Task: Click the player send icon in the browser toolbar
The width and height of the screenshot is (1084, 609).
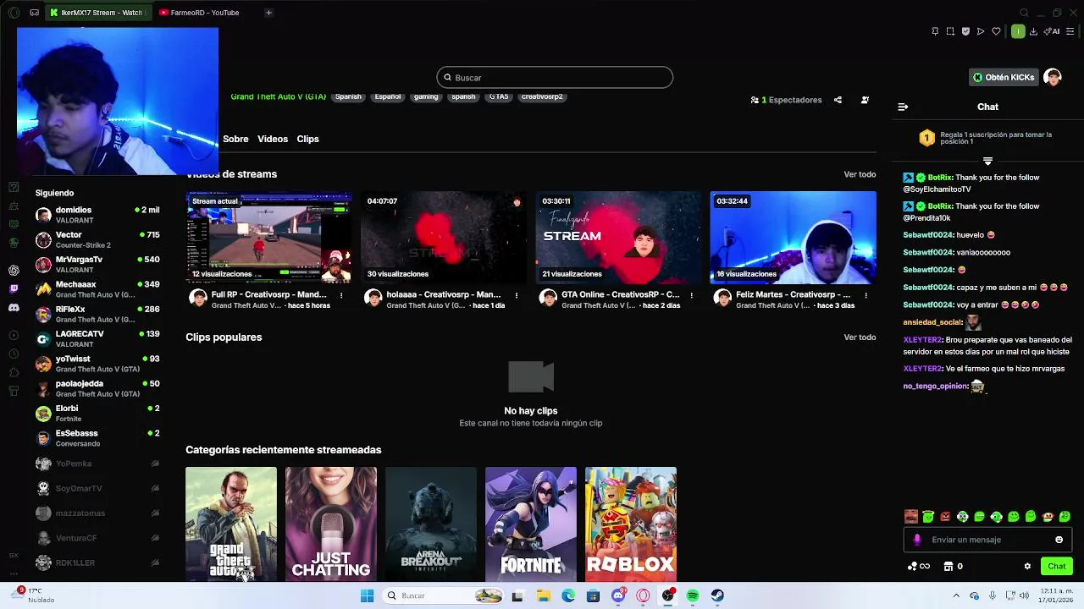Action: [981, 31]
